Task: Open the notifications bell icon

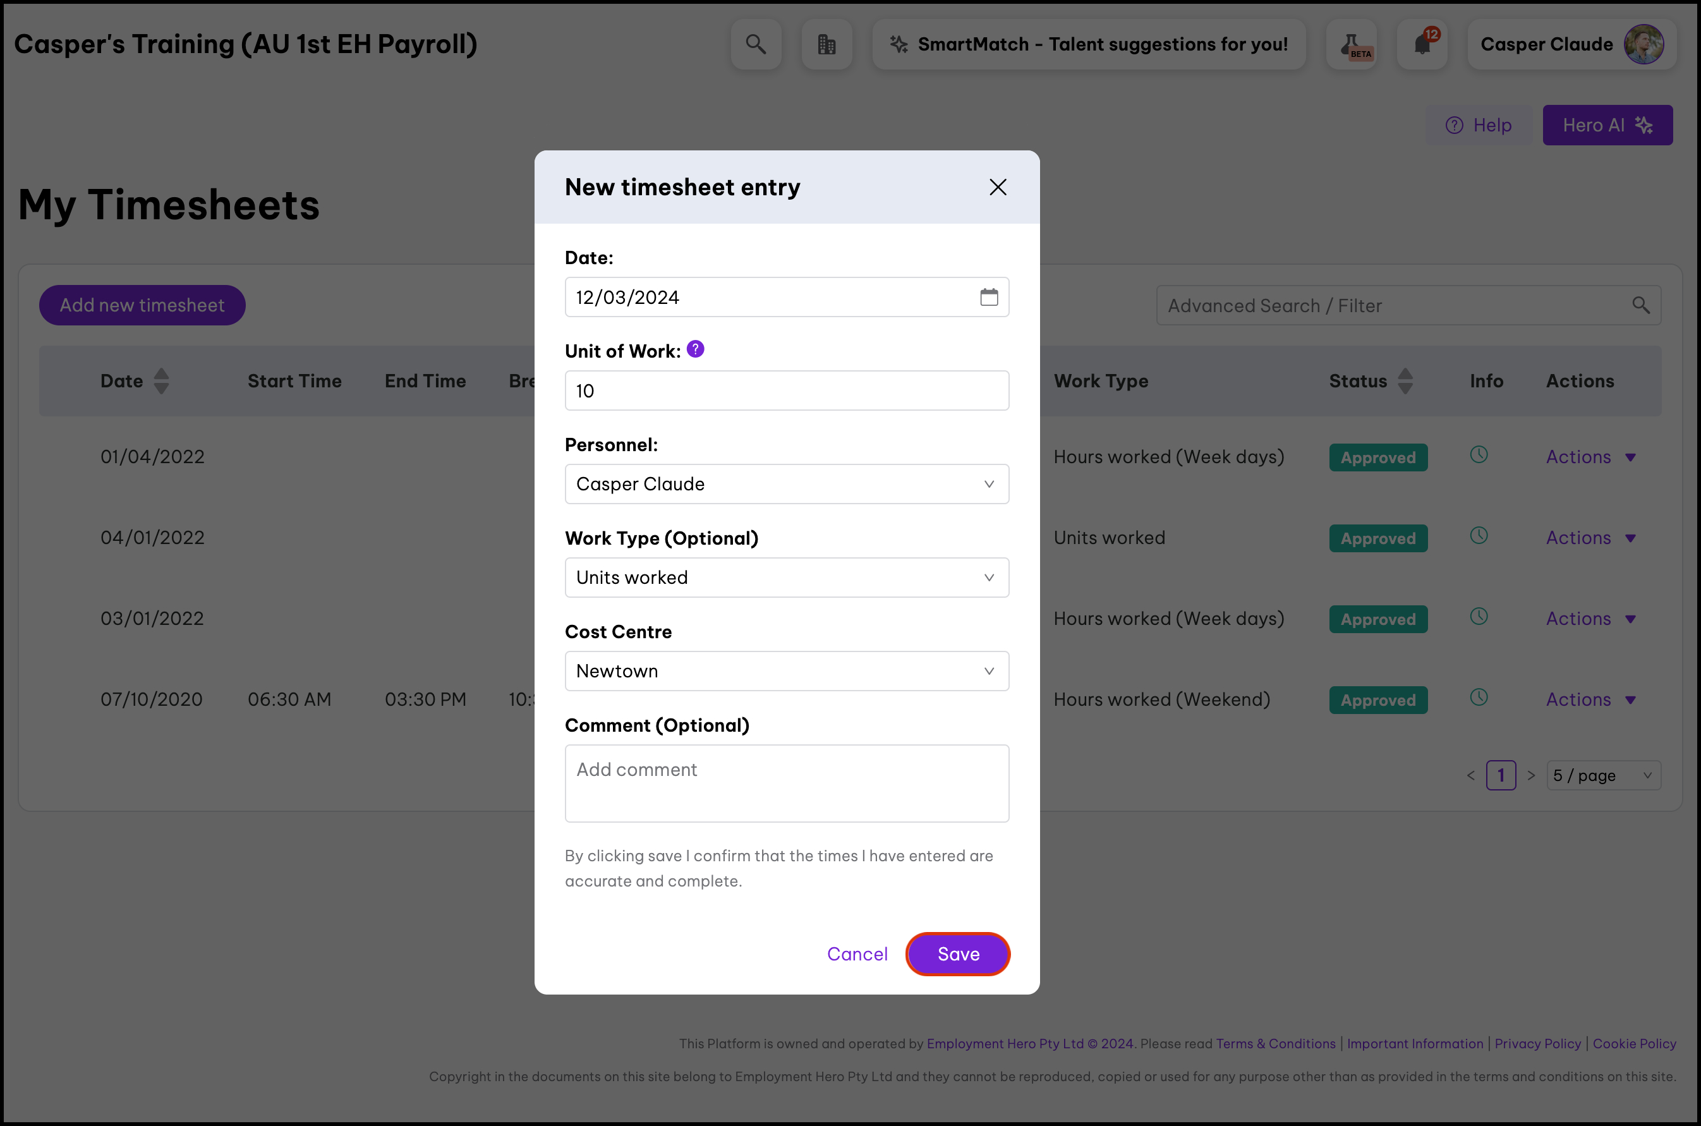Action: coord(1422,44)
